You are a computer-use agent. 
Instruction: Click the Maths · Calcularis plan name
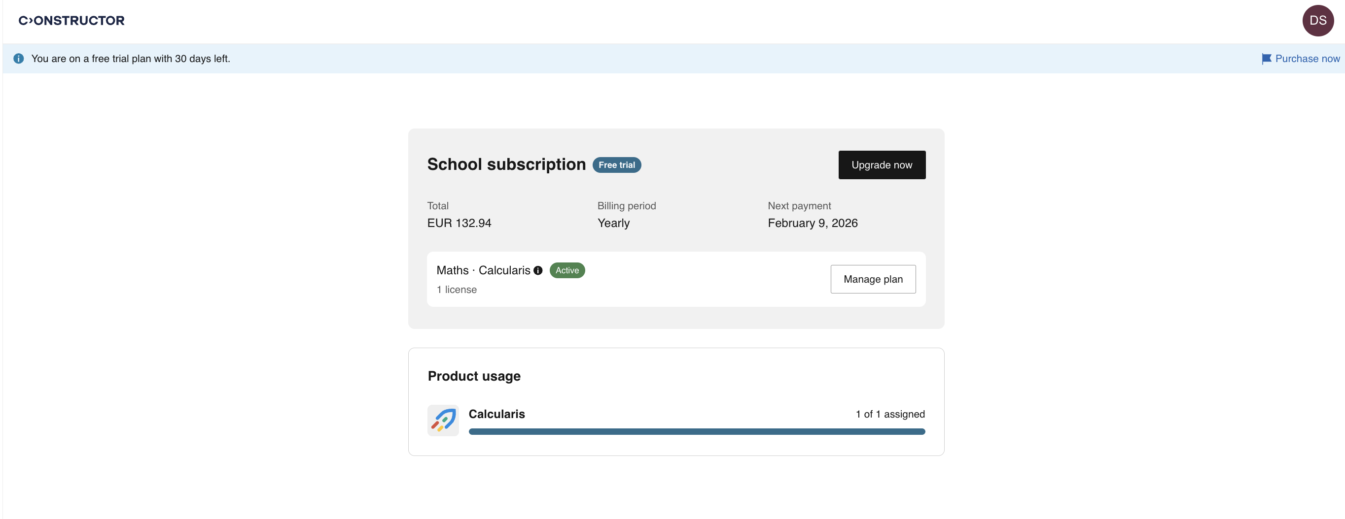(x=483, y=270)
